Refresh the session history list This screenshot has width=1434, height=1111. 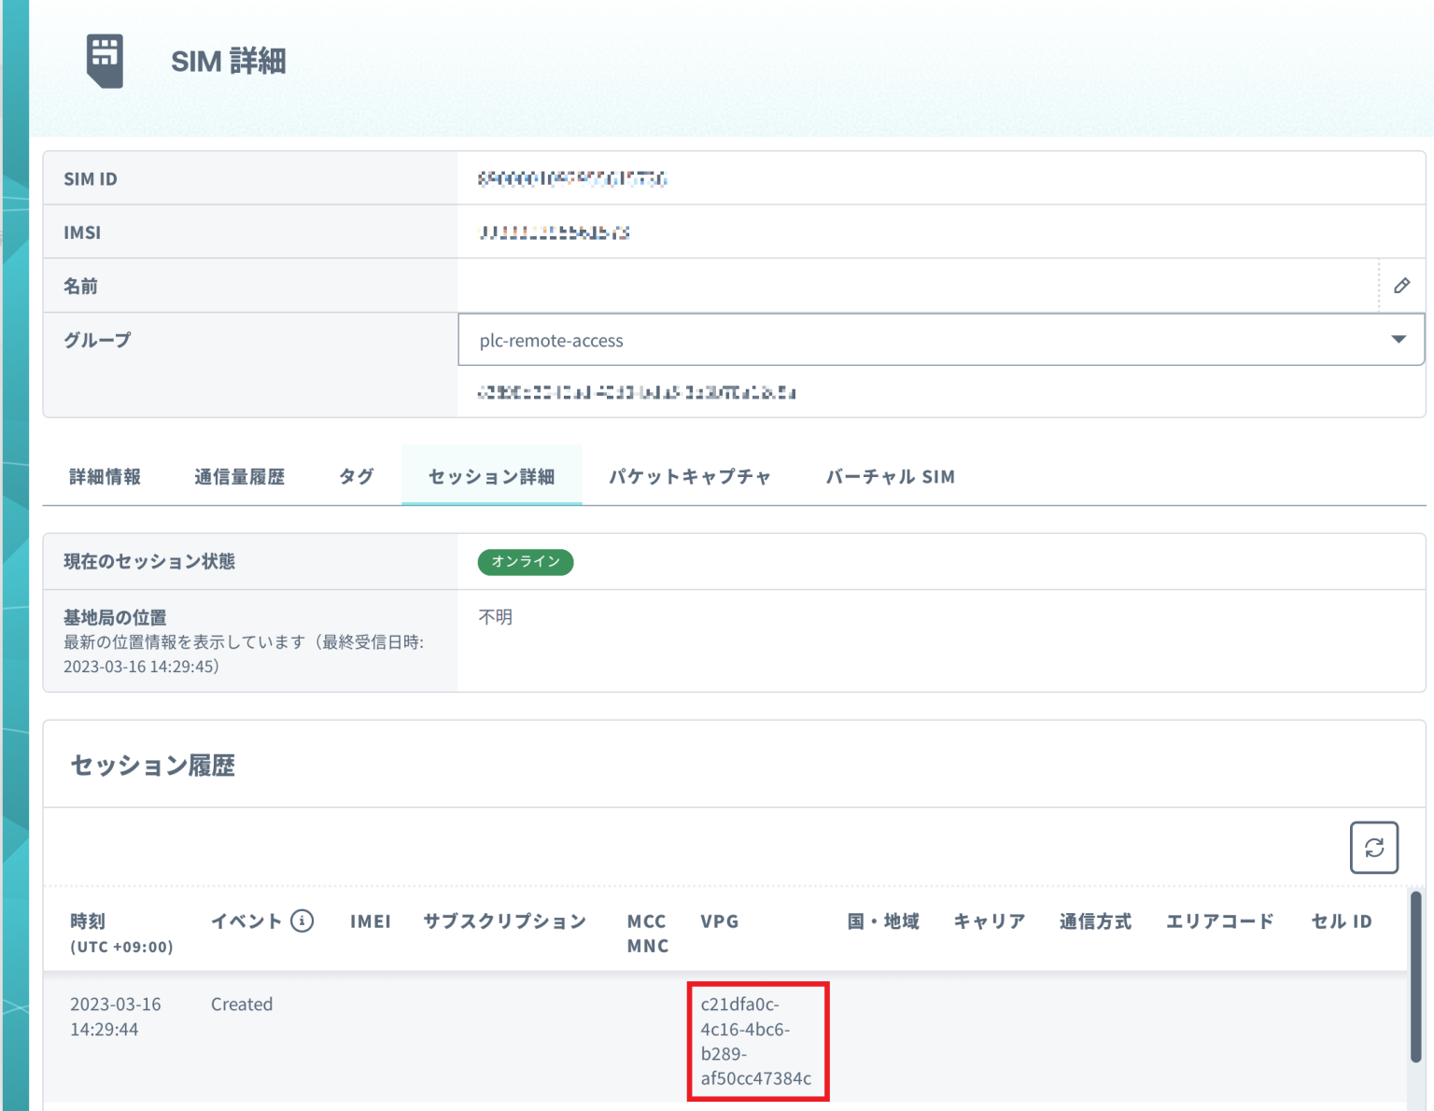[1373, 848]
